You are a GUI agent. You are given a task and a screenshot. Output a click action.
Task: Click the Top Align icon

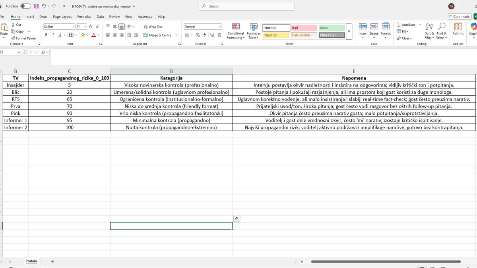(x=108, y=27)
